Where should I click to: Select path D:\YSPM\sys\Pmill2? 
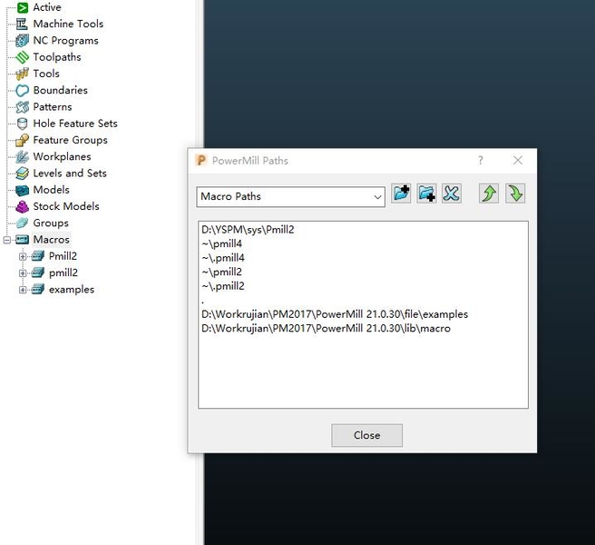248,230
